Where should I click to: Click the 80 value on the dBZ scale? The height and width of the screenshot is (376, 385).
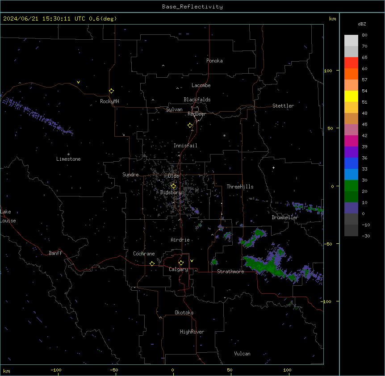[x=364, y=35]
